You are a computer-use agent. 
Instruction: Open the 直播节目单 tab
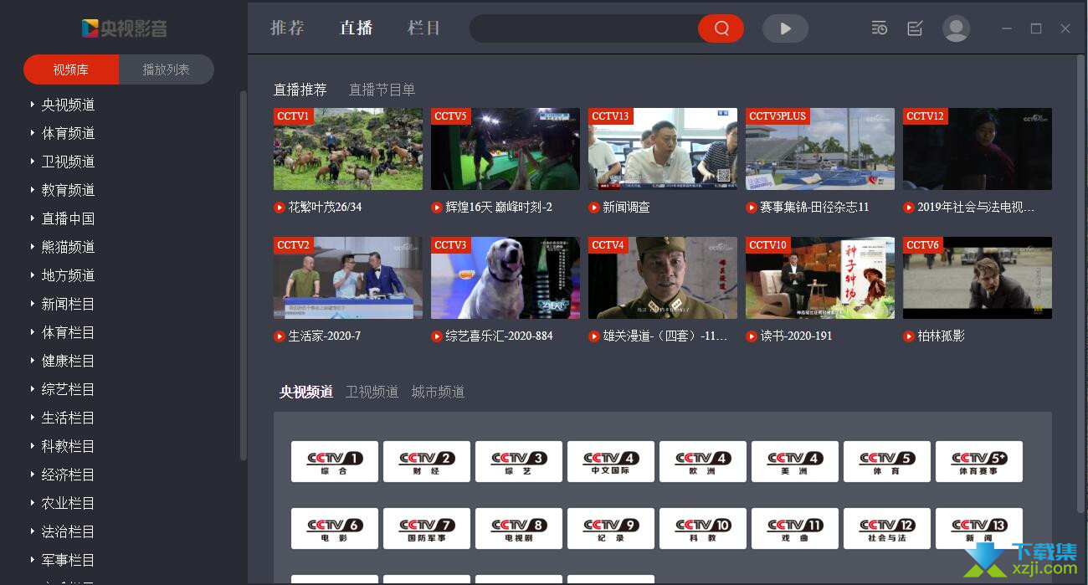coord(382,90)
